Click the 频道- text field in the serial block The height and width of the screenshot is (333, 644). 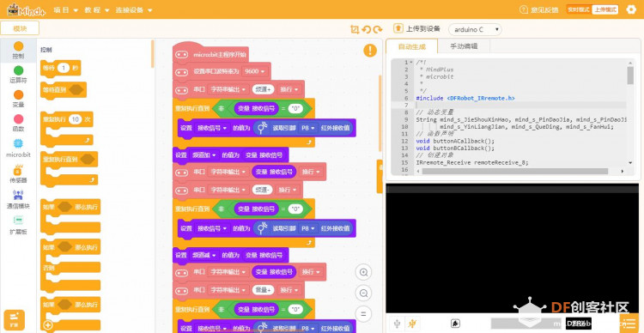tap(261, 190)
